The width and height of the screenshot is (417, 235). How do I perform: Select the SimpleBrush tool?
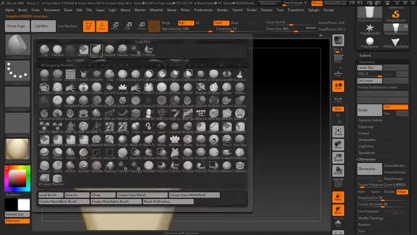click(395, 16)
